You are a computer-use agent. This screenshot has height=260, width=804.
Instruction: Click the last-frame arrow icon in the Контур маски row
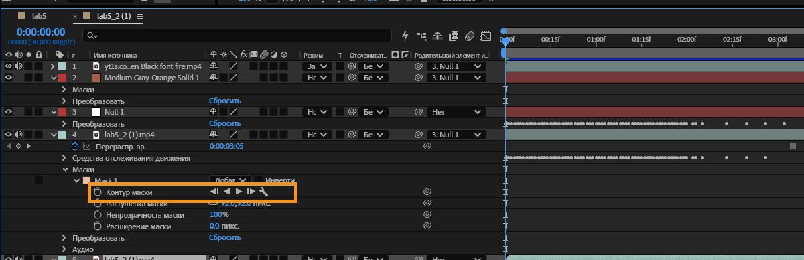(251, 192)
